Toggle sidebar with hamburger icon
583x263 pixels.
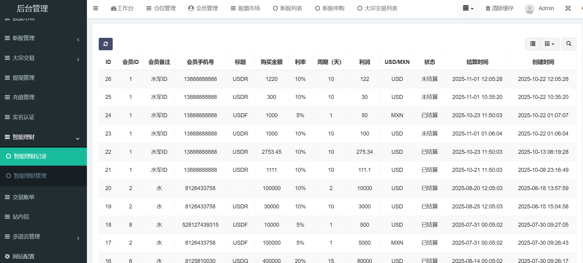coord(96,8)
